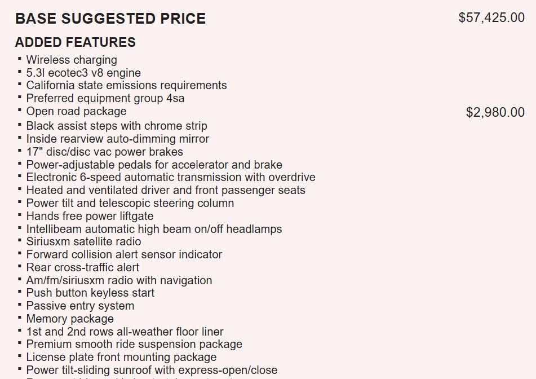Click the Open road package item
This screenshot has height=379, width=536.
pos(76,111)
